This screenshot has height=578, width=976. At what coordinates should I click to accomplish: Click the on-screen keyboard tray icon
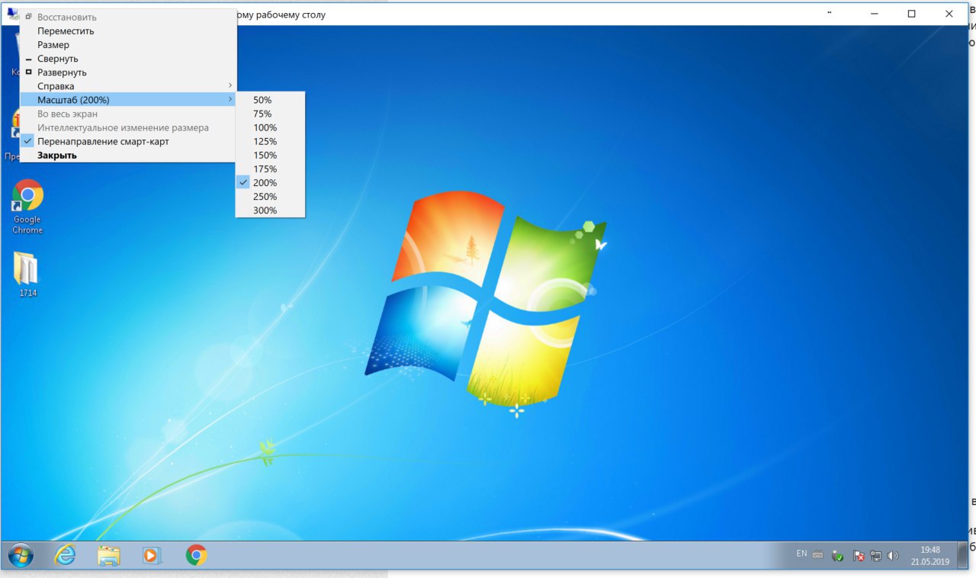coord(817,554)
